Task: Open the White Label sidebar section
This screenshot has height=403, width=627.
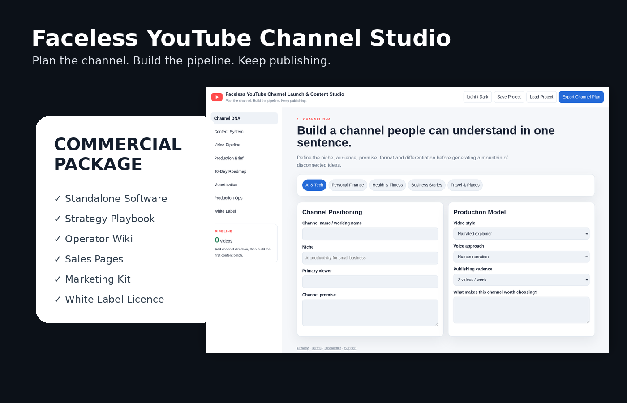Action: coord(244,211)
